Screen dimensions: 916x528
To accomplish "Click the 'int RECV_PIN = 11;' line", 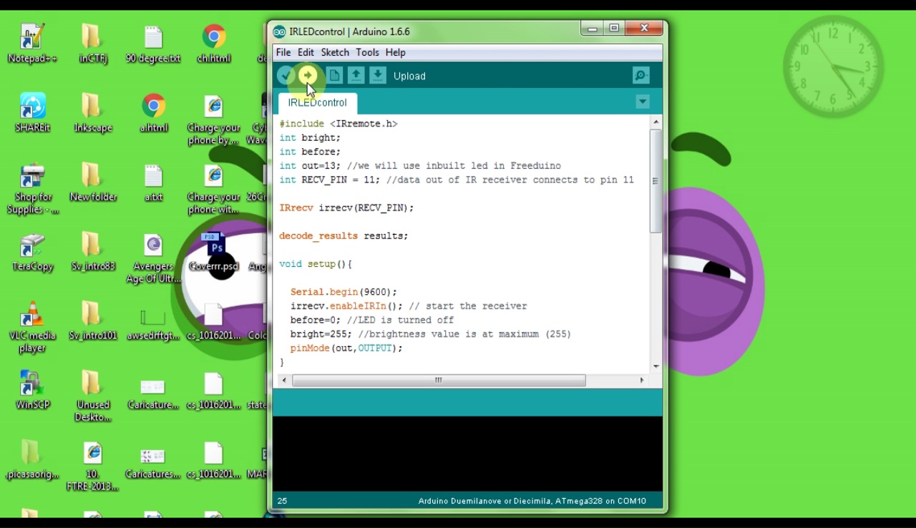I will point(457,180).
